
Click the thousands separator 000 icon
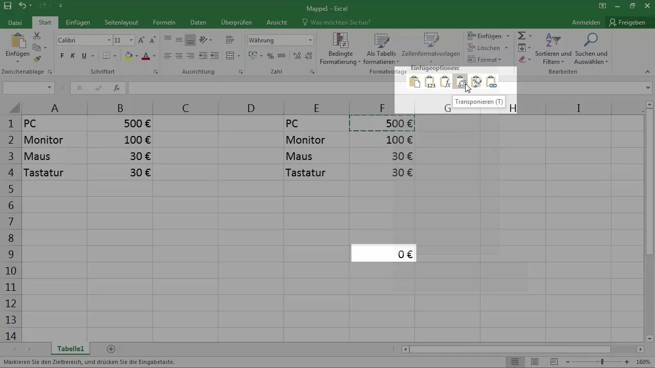coord(281,56)
